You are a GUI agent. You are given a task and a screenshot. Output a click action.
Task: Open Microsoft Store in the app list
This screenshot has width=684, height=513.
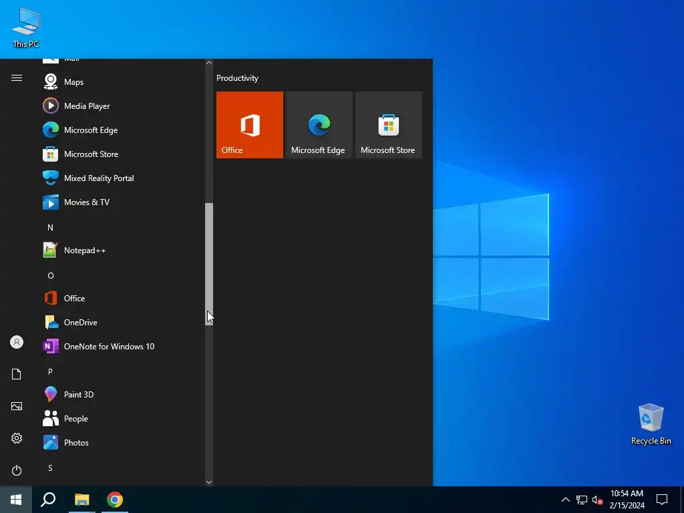[122, 154]
